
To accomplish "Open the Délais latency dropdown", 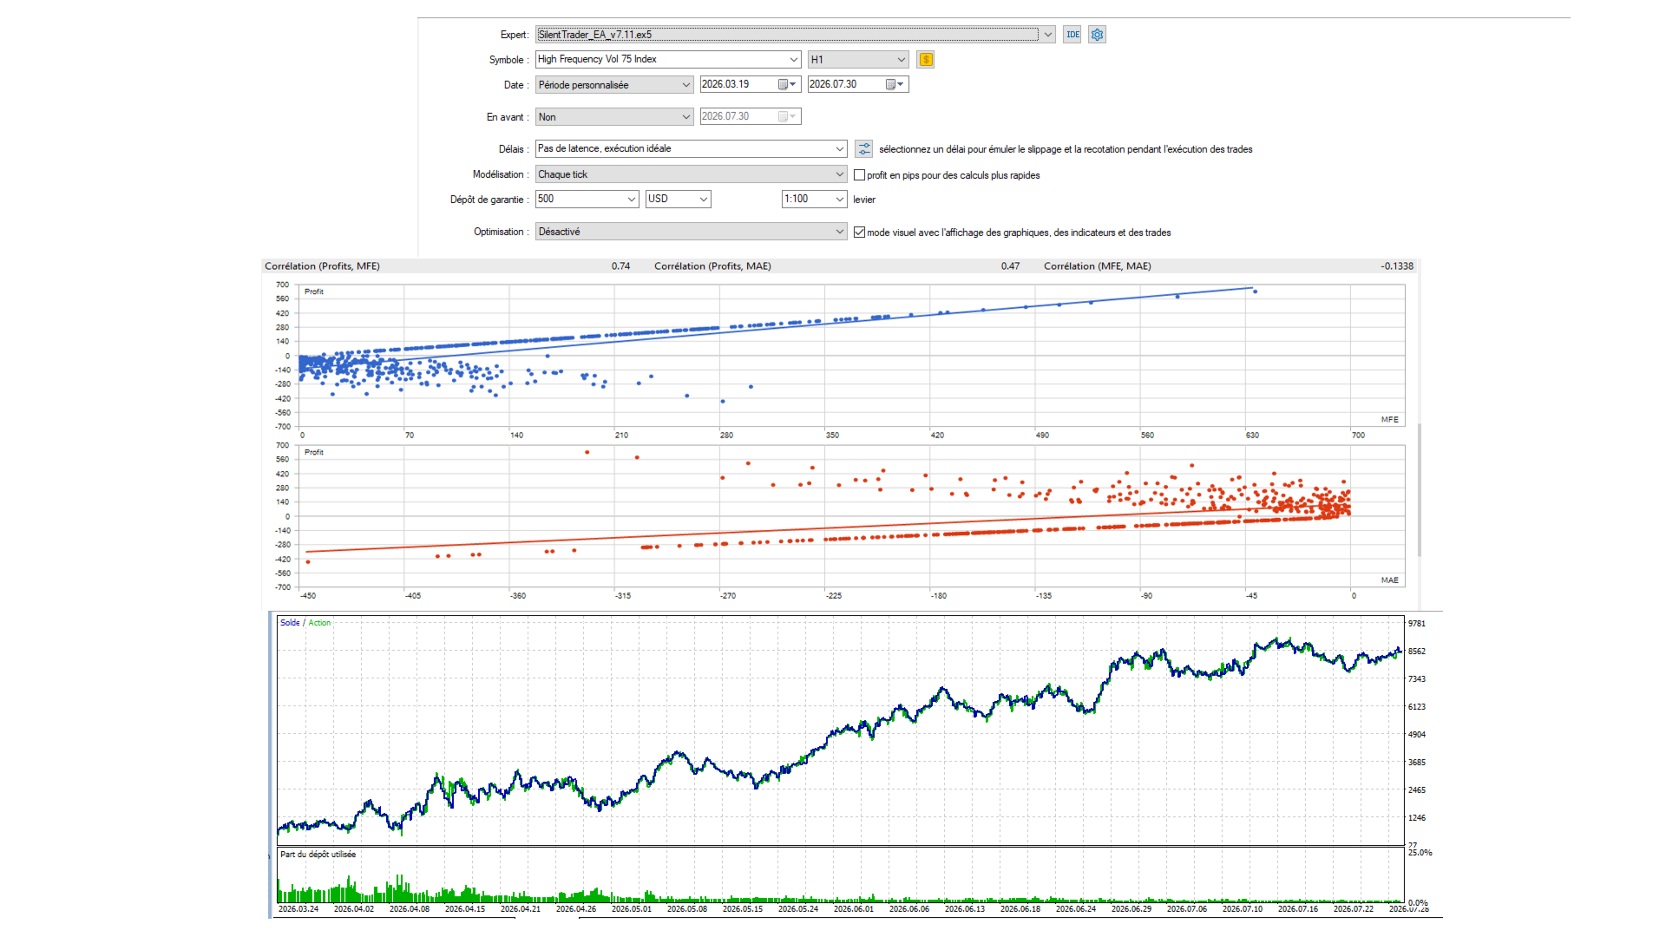I will click(x=691, y=148).
